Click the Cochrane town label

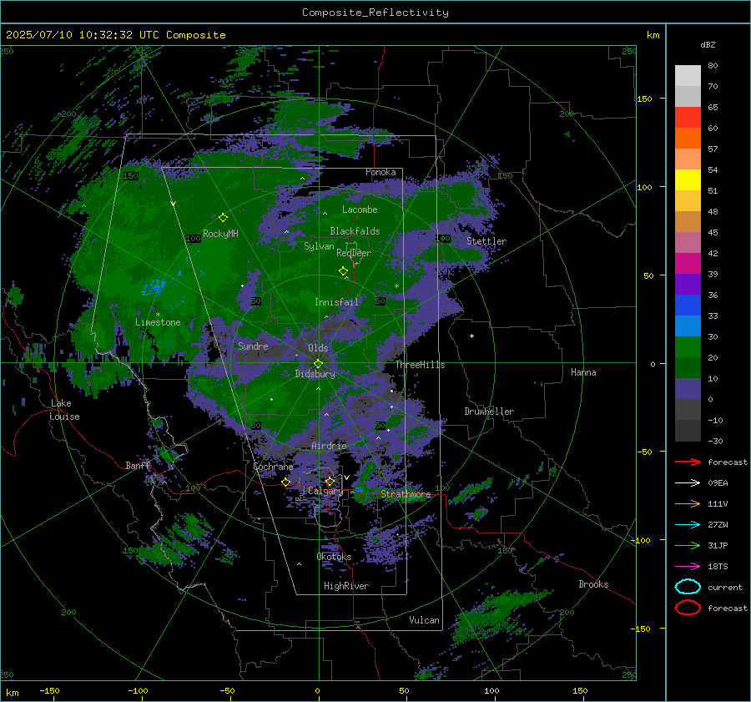[x=273, y=467]
